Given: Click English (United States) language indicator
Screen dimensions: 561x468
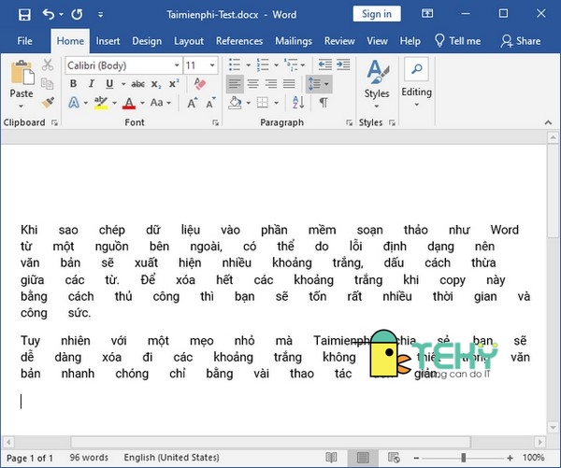Looking at the screenshot, I should tap(171, 458).
